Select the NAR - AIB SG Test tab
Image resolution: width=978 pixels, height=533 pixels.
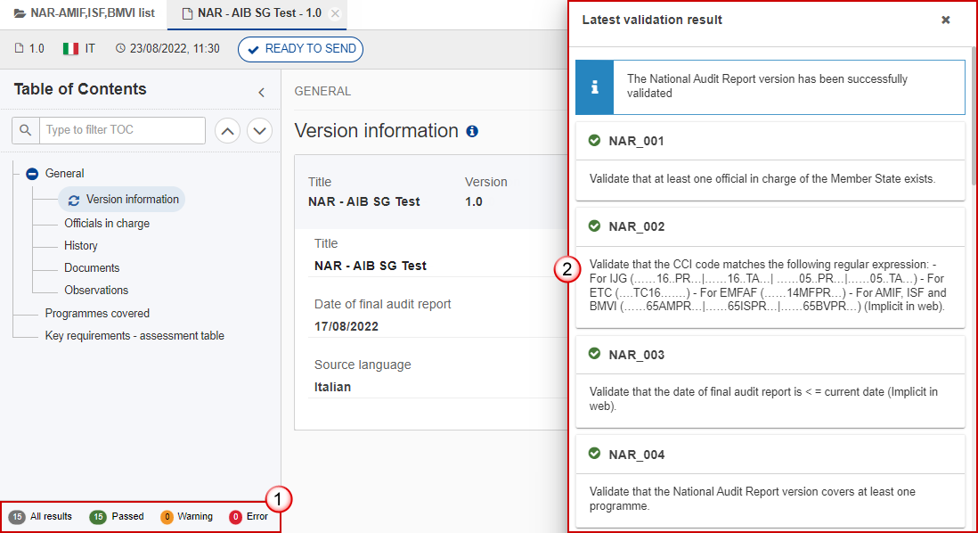click(x=252, y=13)
